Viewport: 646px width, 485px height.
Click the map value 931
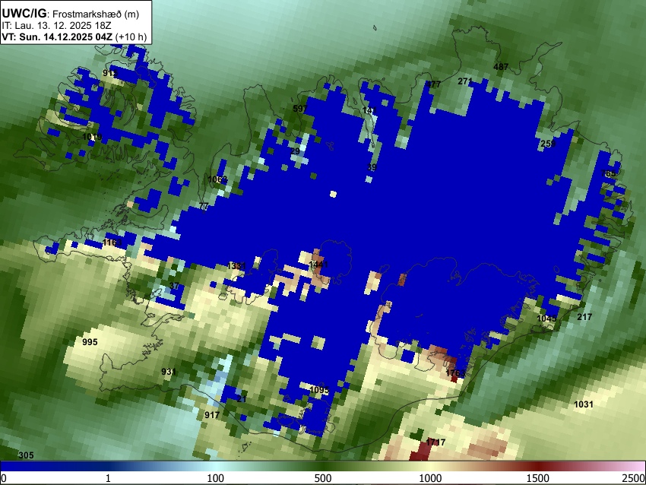[169, 372]
